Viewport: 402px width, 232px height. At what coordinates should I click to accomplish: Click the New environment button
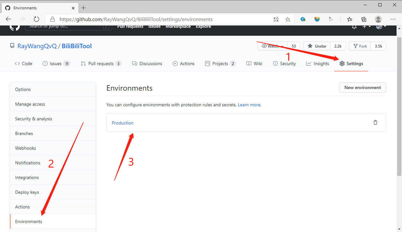click(362, 87)
